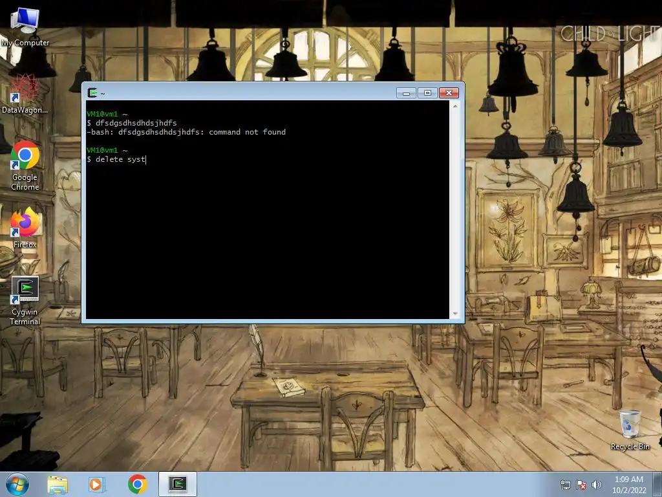Select the Recycle Bin desktop icon
The width and height of the screenshot is (662, 497).
pyautogui.click(x=630, y=430)
